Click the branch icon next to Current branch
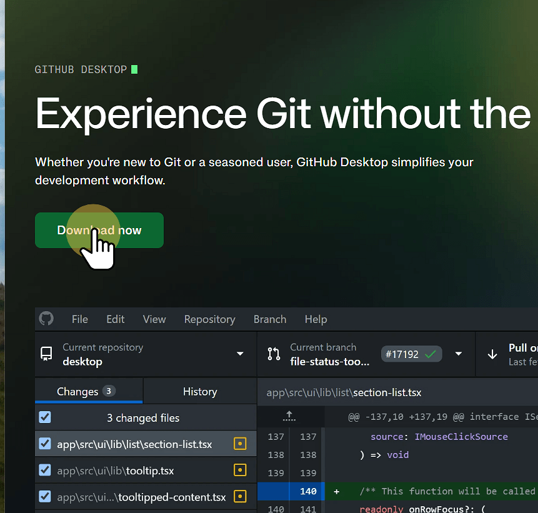The height and width of the screenshot is (513, 538). point(274,354)
